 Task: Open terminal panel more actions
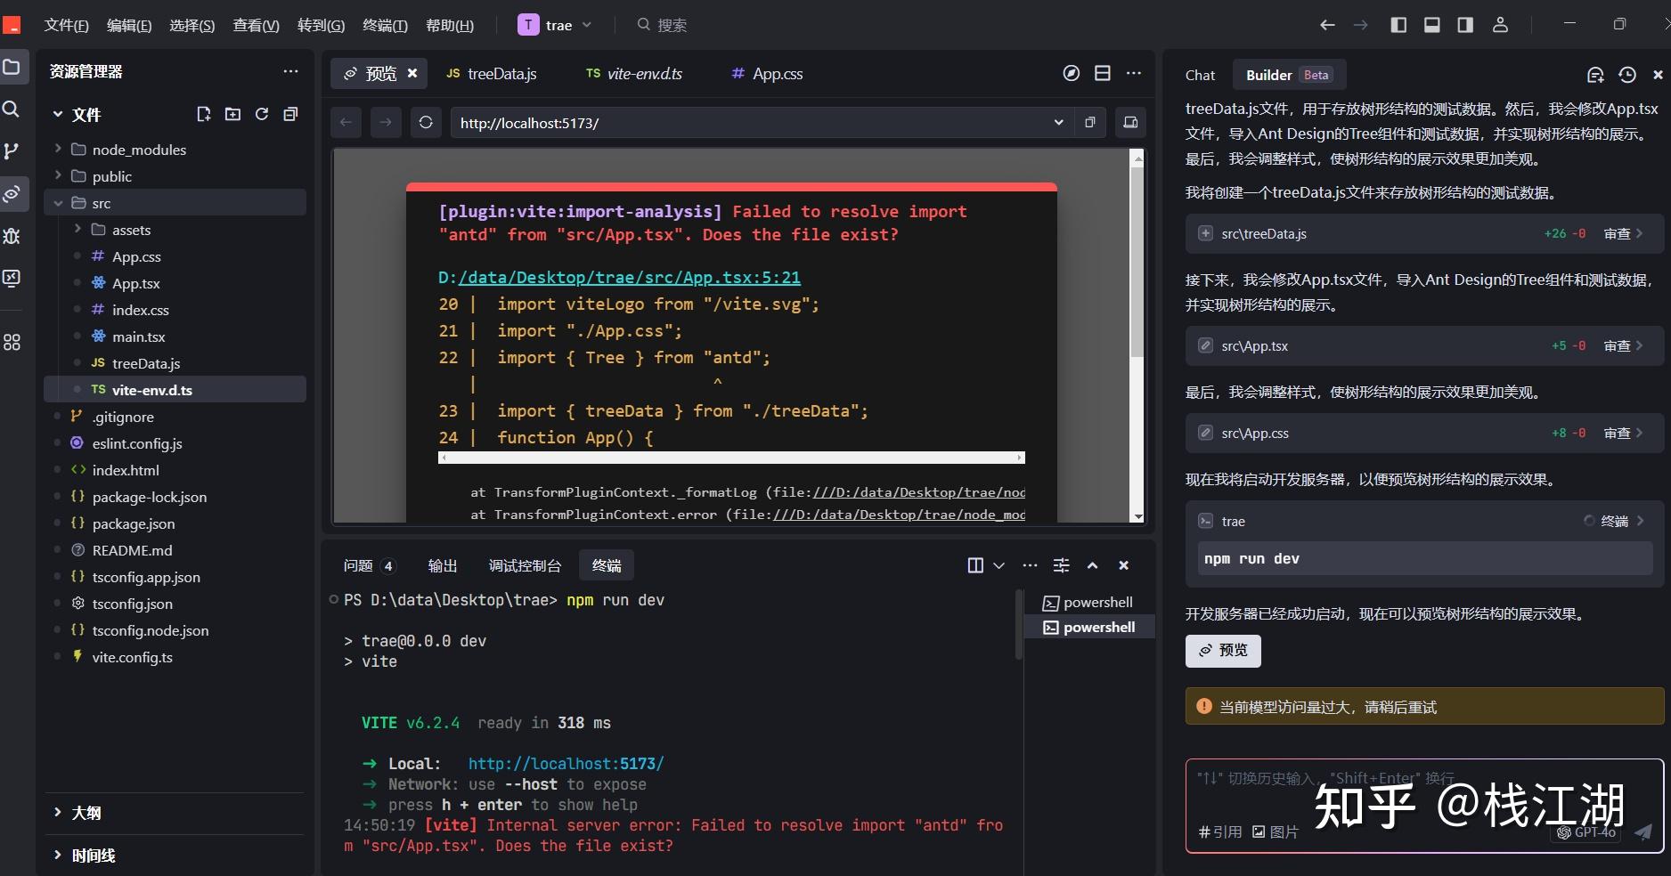pyautogui.click(x=1031, y=565)
